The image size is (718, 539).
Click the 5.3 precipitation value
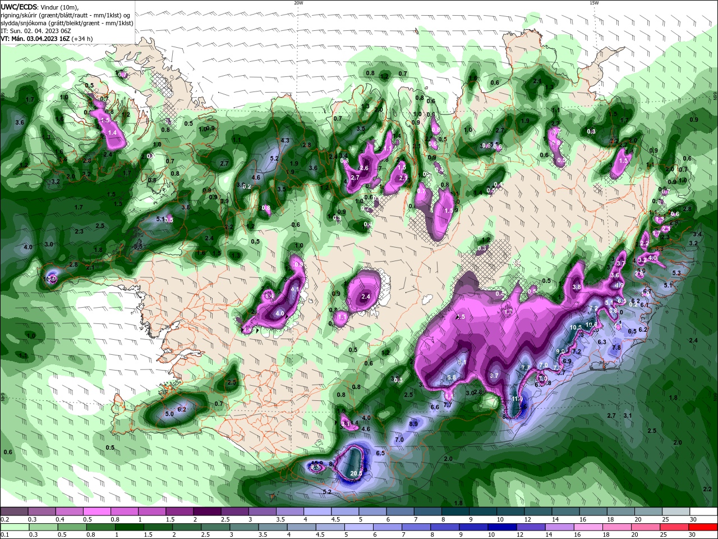(x=676, y=273)
